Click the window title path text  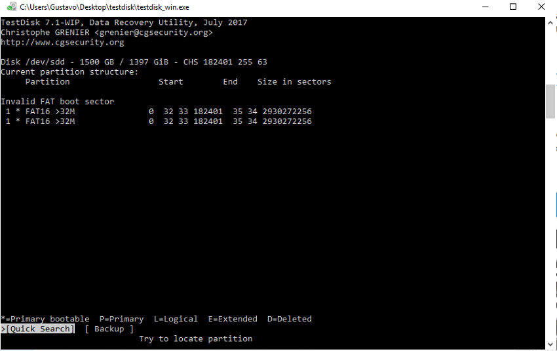pyautogui.click(x=104, y=7)
